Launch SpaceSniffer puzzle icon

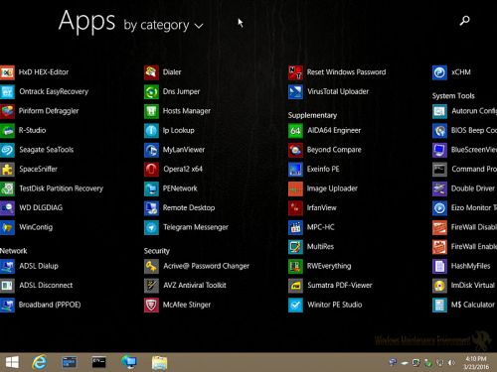coord(7,170)
